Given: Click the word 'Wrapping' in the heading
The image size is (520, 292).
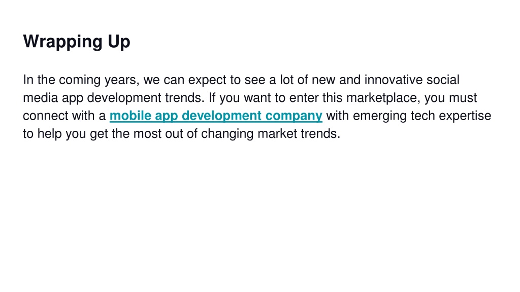Looking at the screenshot, I should click(x=63, y=42).
